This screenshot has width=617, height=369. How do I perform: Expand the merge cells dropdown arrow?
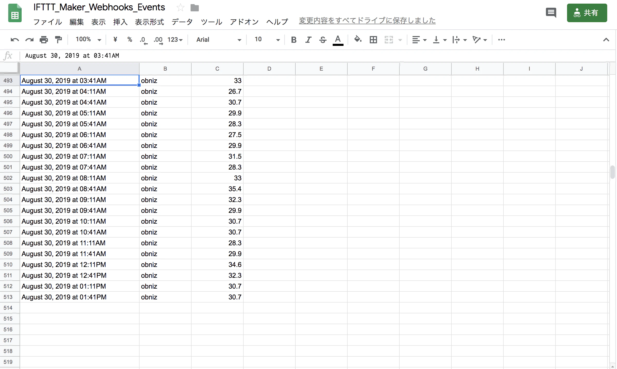point(400,40)
